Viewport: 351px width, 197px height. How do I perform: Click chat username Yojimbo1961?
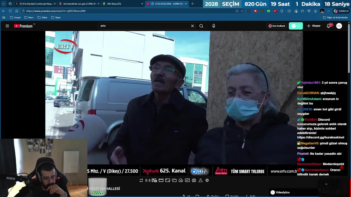[310, 83]
